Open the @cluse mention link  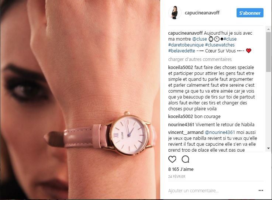point(200,39)
